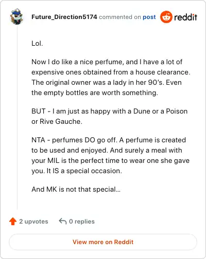Viewport: 206px width, 259px height.
Task: Click the reply arrow icon
Action: click(63, 221)
